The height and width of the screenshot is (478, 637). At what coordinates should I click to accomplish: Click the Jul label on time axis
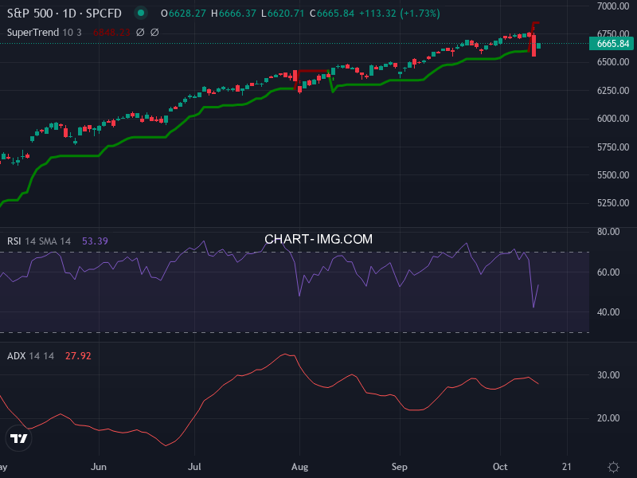click(194, 467)
